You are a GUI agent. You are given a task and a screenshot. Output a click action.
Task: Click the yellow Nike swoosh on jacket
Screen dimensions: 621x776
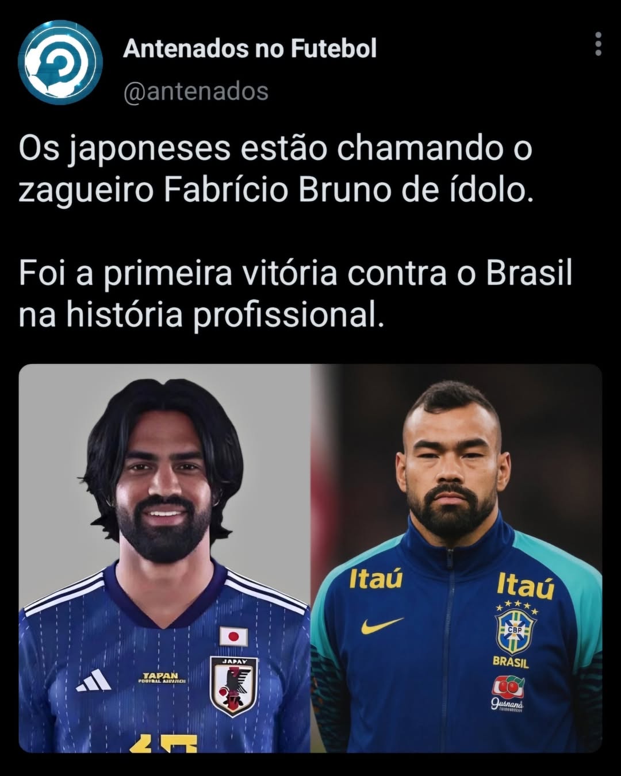point(382,625)
